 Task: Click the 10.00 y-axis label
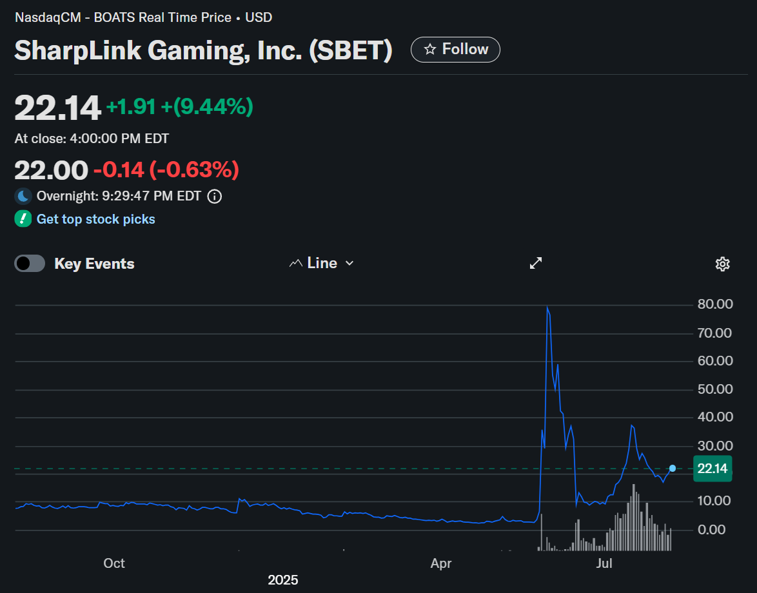pos(714,500)
